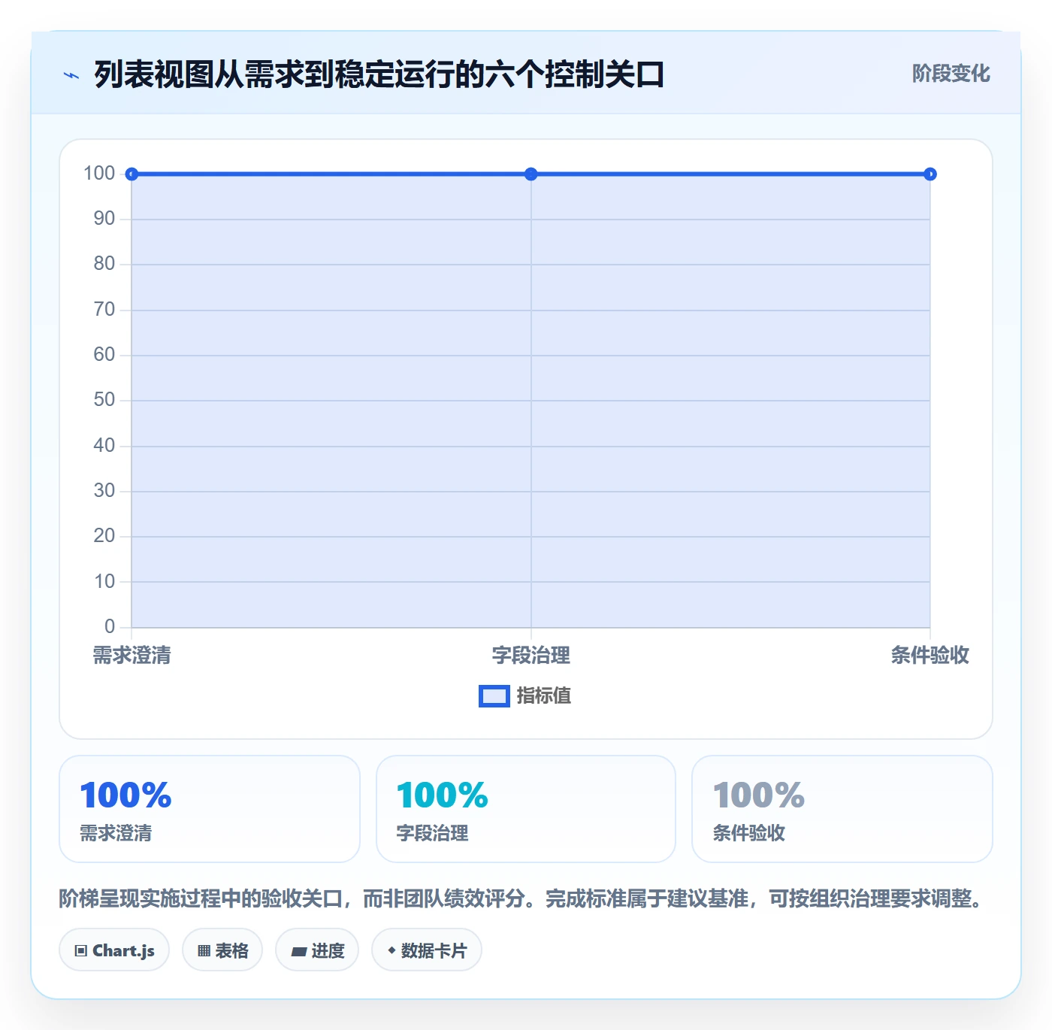Click the 阶段变化 label in the header

click(x=951, y=74)
